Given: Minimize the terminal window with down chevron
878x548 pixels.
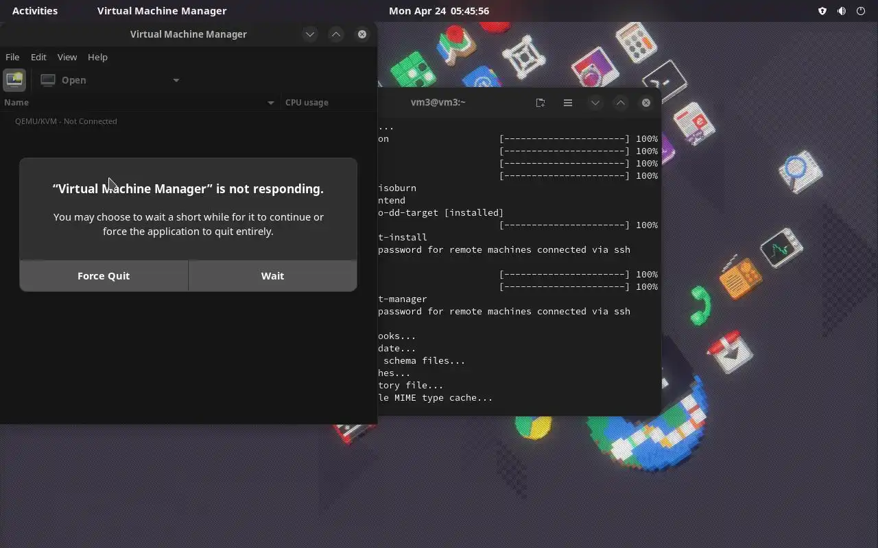Looking at the screenshot, I should pyautogui.click(x=595, y=103).
